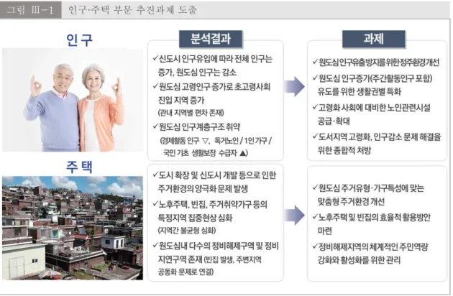
Task: Click text 국민 기초 생활보장 수급자 ▲
Action: [x=206, y=153]
